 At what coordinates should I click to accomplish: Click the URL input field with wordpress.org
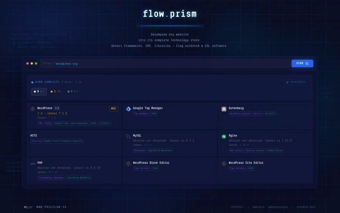(165, 64)
